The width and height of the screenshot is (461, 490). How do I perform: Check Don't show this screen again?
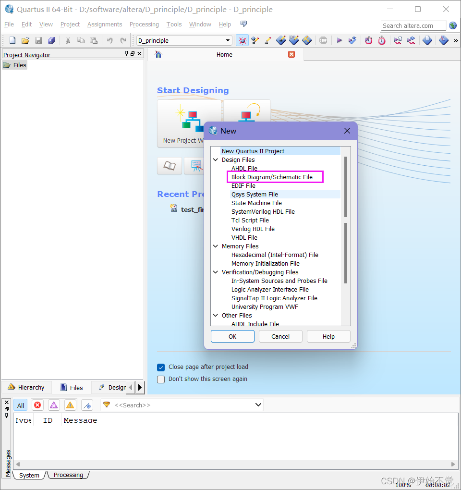161,380
